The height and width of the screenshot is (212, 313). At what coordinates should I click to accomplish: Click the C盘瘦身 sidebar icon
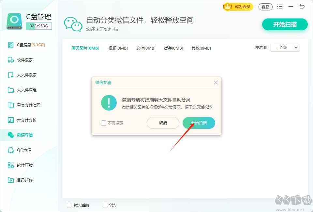point(10,45)
